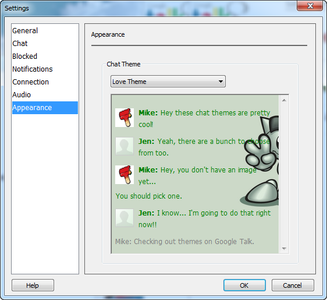
Task: Click the scroll down arrow in theme preview
Action: pyautogui.click(x=284, y=248)
